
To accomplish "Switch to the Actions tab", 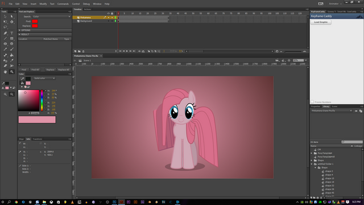I will pyautogui.click(x=88, y=9).
